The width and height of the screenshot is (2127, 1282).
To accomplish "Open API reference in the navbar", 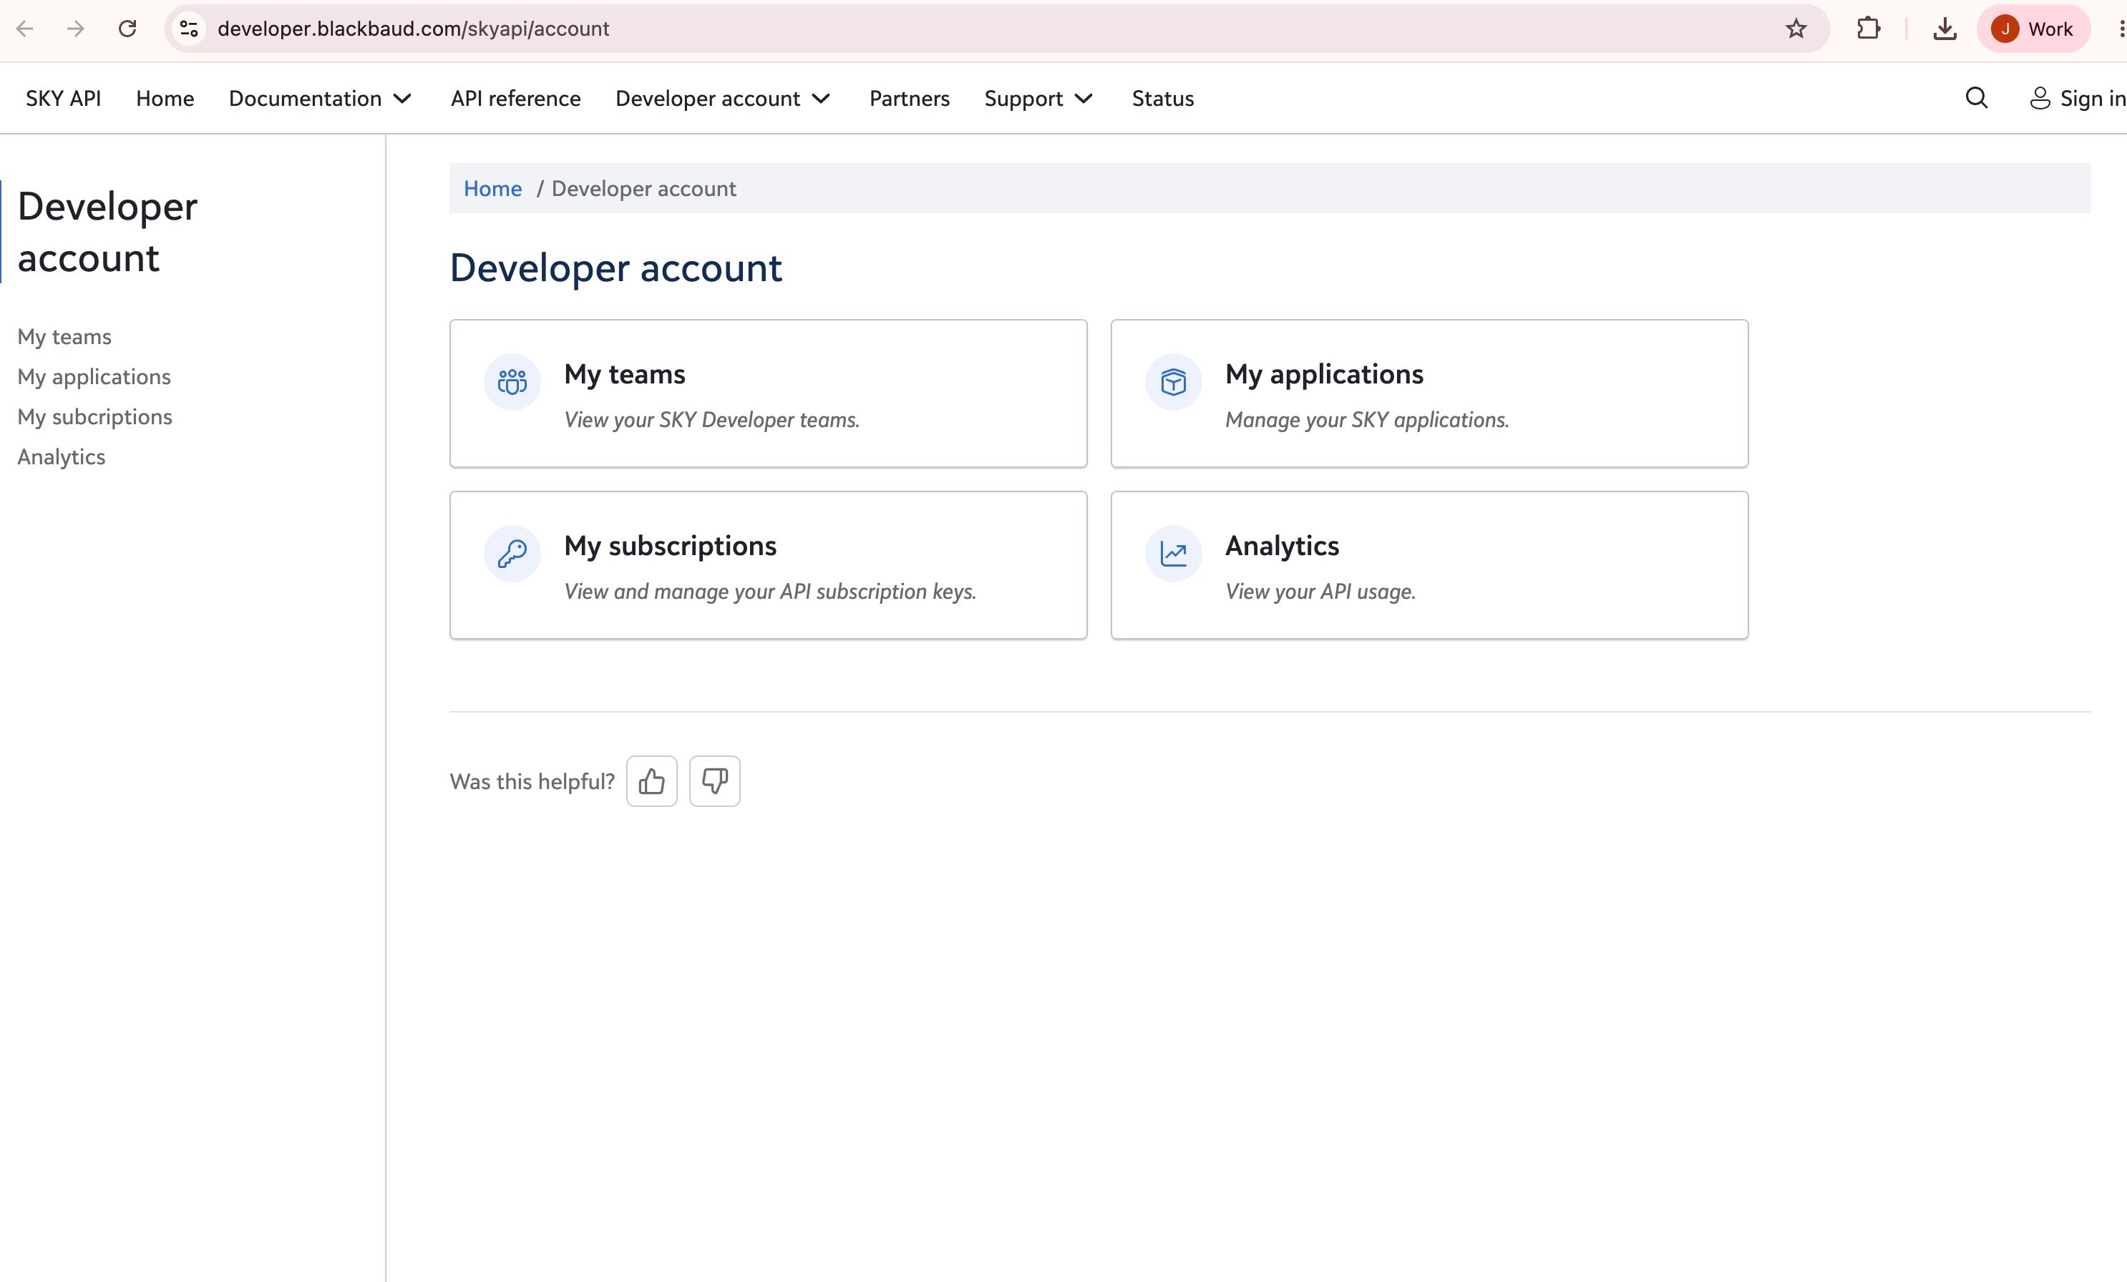I will pos(515,98).
